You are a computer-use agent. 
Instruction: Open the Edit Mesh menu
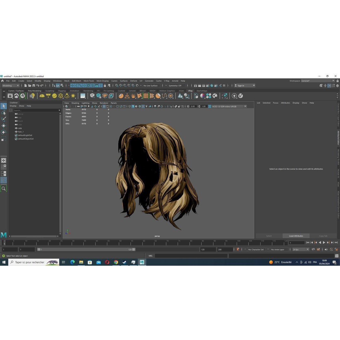tap(76, 81)
